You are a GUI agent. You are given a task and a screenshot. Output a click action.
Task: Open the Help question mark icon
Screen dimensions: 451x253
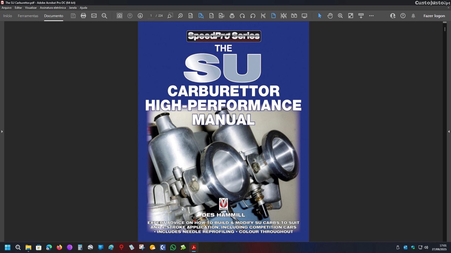point(403,16)
